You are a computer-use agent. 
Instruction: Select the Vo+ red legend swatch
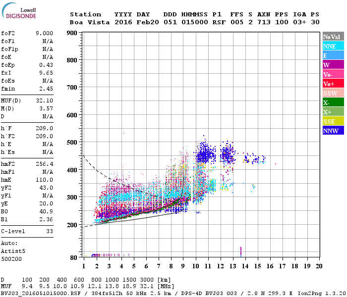coord(333,84)
